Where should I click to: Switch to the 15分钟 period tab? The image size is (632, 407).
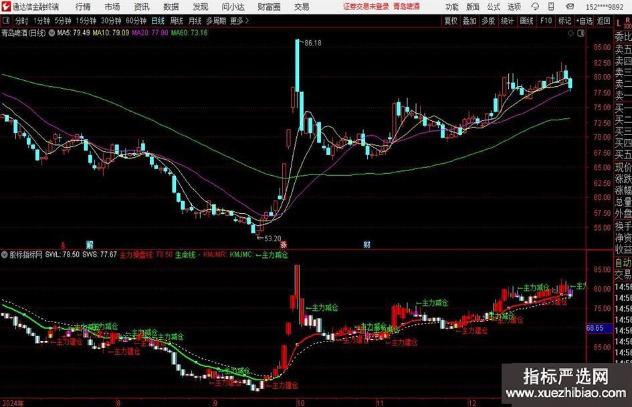[86, 21]
